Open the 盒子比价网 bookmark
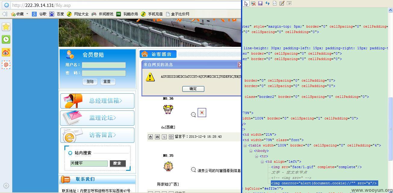This screenshot has height=193, width=393. tap(178, 14)
